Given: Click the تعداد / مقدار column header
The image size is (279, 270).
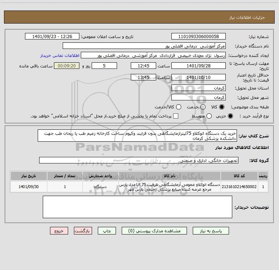Looking at the screenshot, I should coord(65,176).
